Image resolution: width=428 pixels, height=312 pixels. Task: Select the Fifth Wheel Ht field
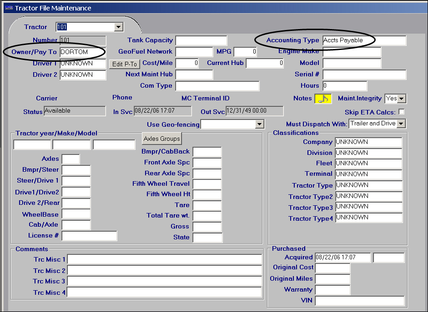pyautogui.click(x=207, y=194)
